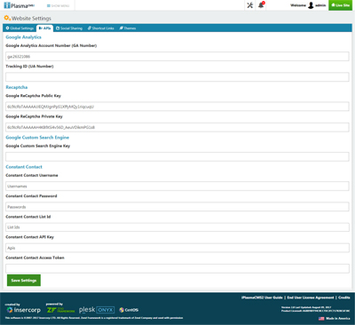Open the Shortcut Links tab

point(101,28)
